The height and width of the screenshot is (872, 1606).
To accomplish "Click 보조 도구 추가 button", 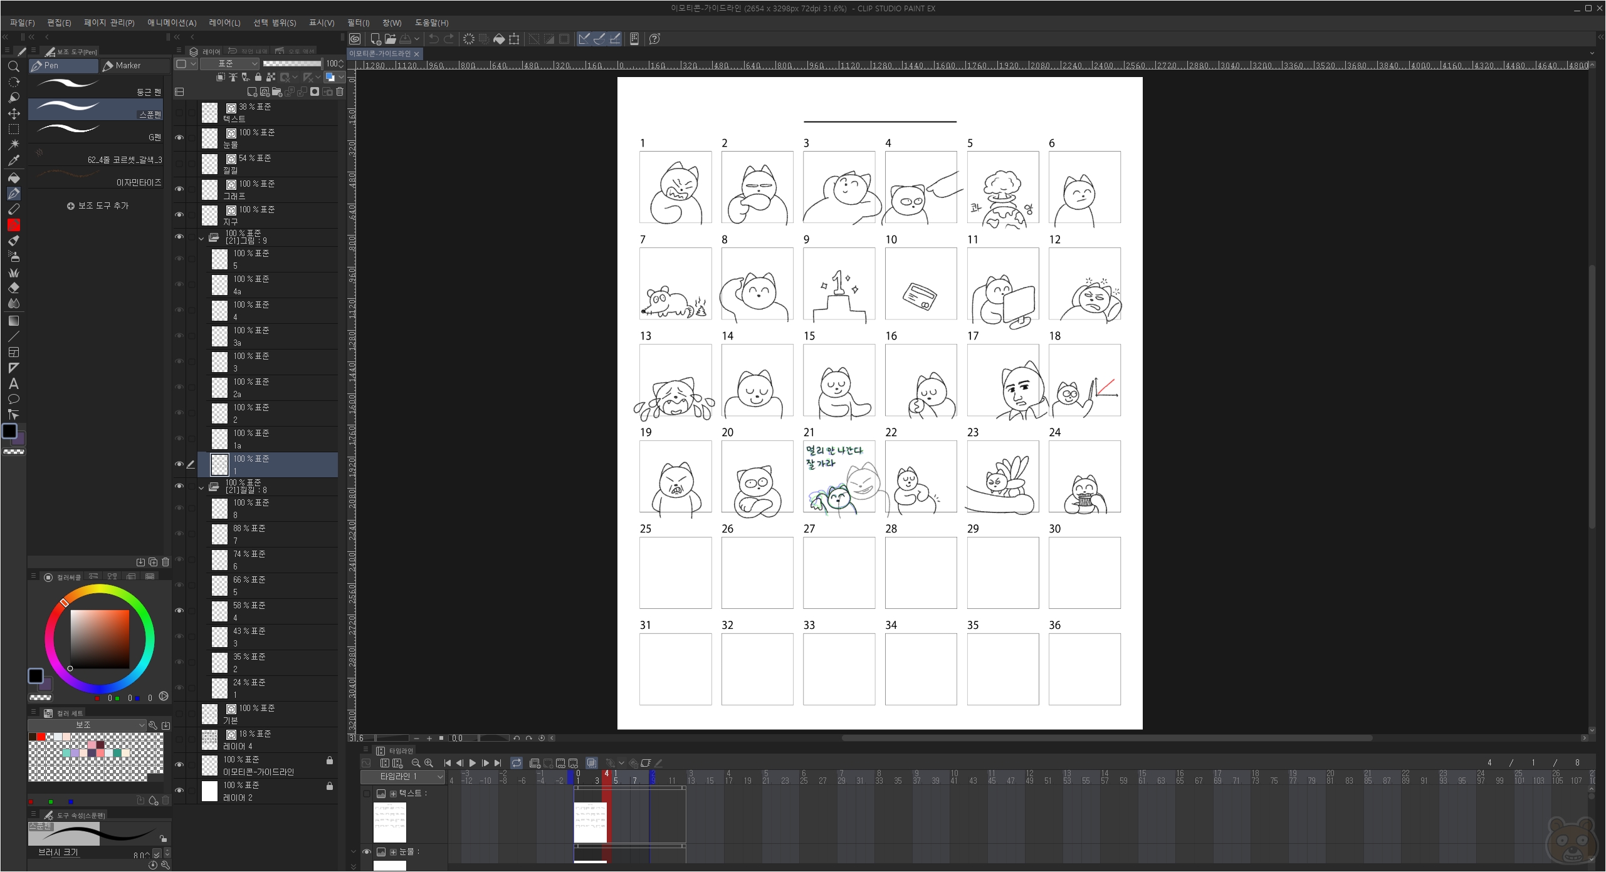I will tap(97, 205).
